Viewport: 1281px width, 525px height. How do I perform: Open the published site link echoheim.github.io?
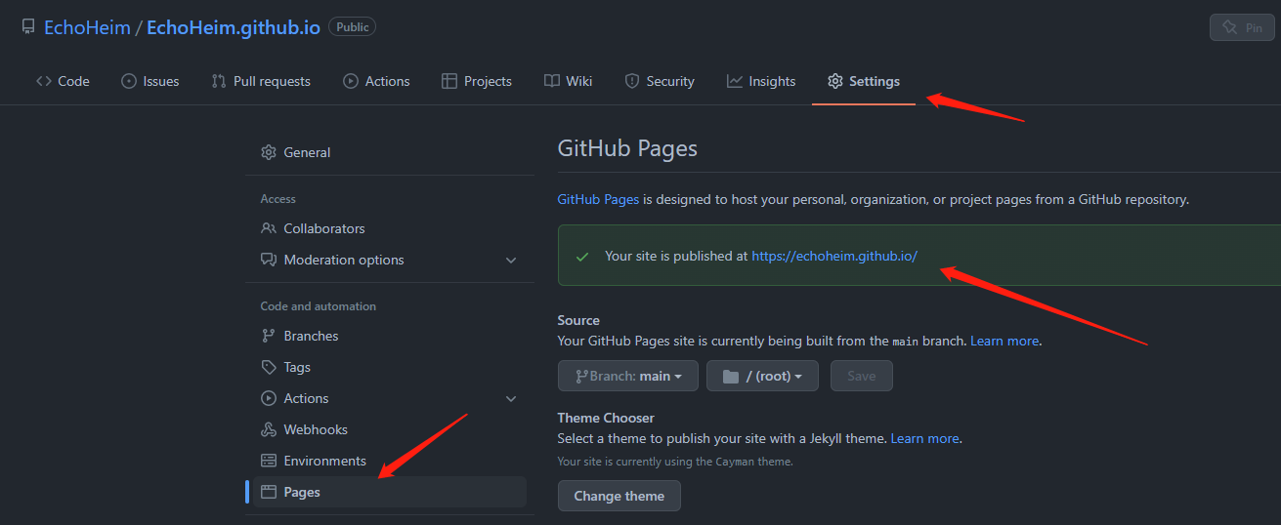coord(834,256)
